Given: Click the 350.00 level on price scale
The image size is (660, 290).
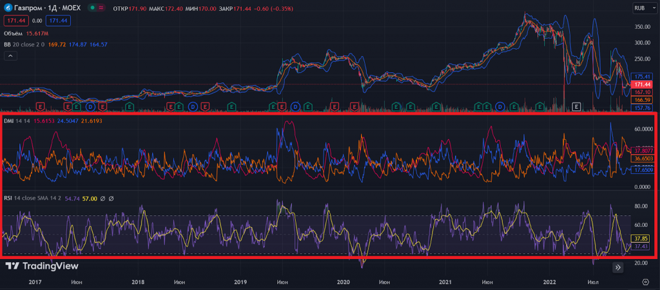Looking at the screenshot, I should (642, 27).
